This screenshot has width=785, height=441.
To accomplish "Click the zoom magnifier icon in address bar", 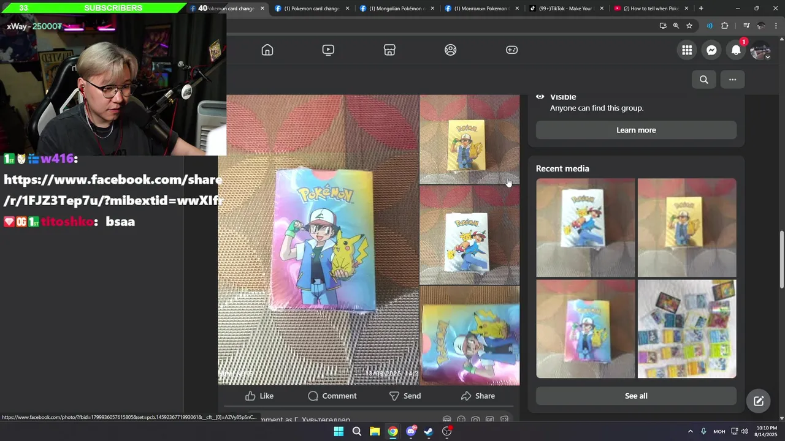I will click(676, 26).
